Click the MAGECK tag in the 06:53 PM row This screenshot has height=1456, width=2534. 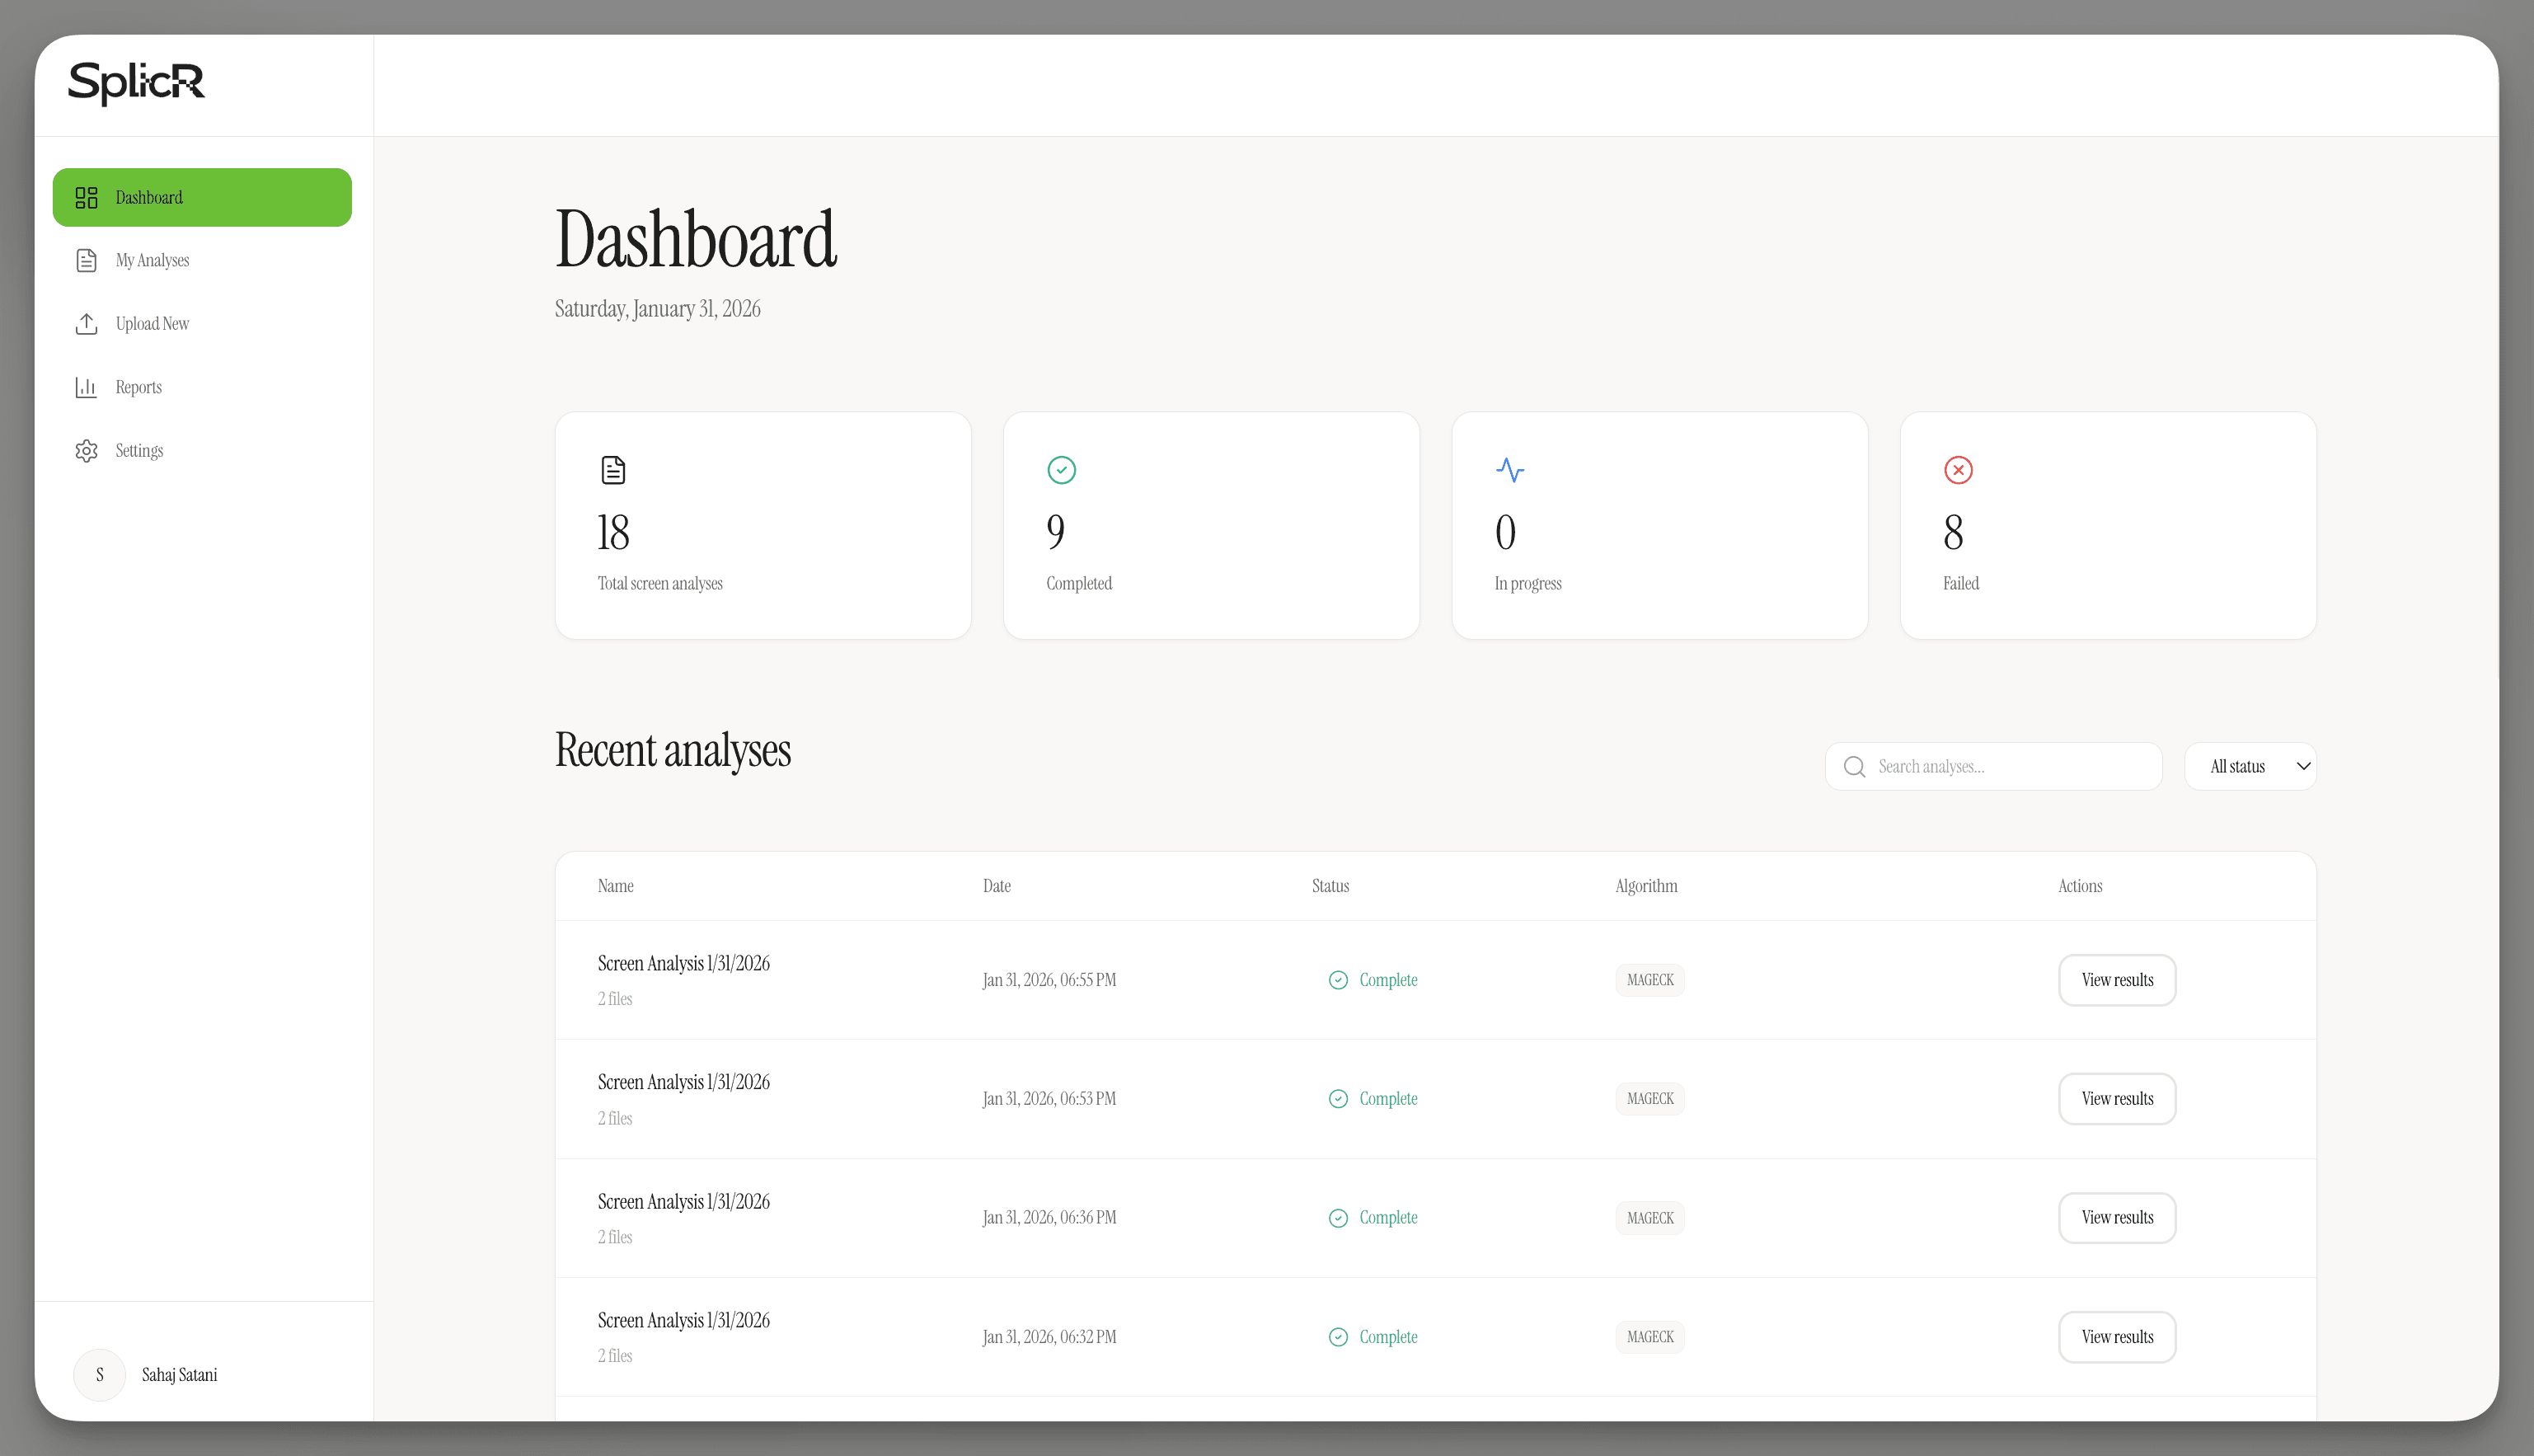(1649, 1099)
